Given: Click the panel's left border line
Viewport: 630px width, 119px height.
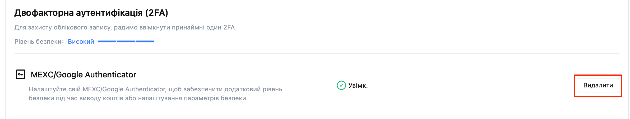Looking at the screenshot, I should point(5,60).
